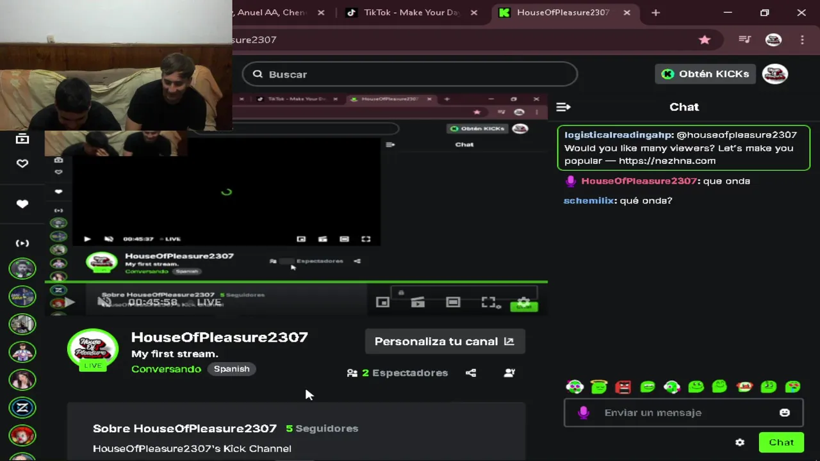The width and height of the screenshot is (820, 461).
Task: Open chat settings gear icon
Action: 740,442
